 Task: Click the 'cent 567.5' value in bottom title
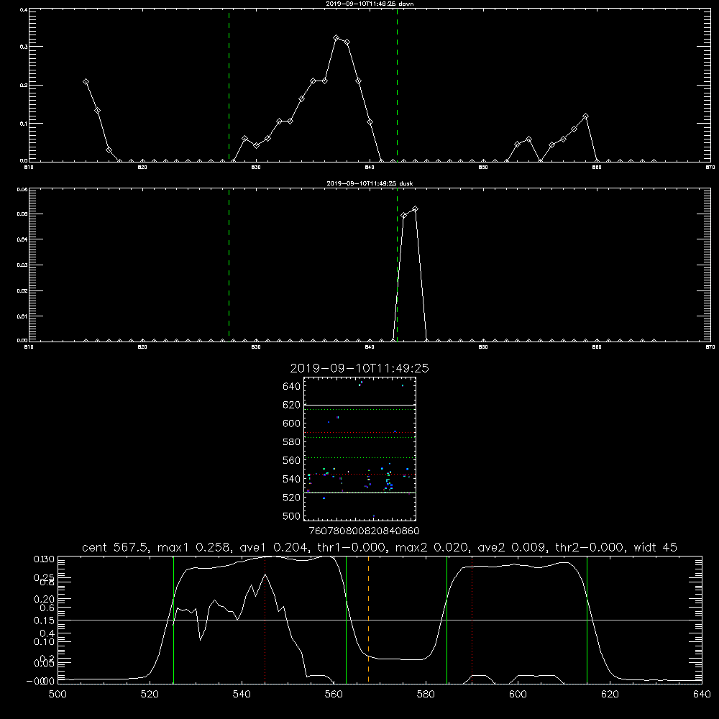click(x=115, y=547)
